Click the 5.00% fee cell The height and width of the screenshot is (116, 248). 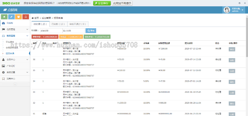click(x=146, y=81)
